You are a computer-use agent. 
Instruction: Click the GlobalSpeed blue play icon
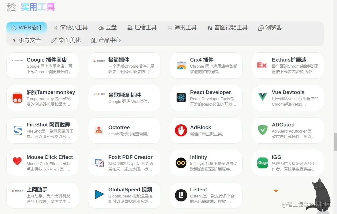(99, 194)
